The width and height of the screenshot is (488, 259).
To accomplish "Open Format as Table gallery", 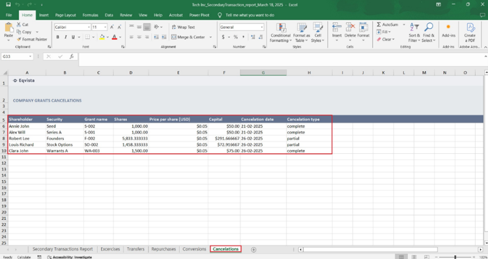I will (301, 33).
